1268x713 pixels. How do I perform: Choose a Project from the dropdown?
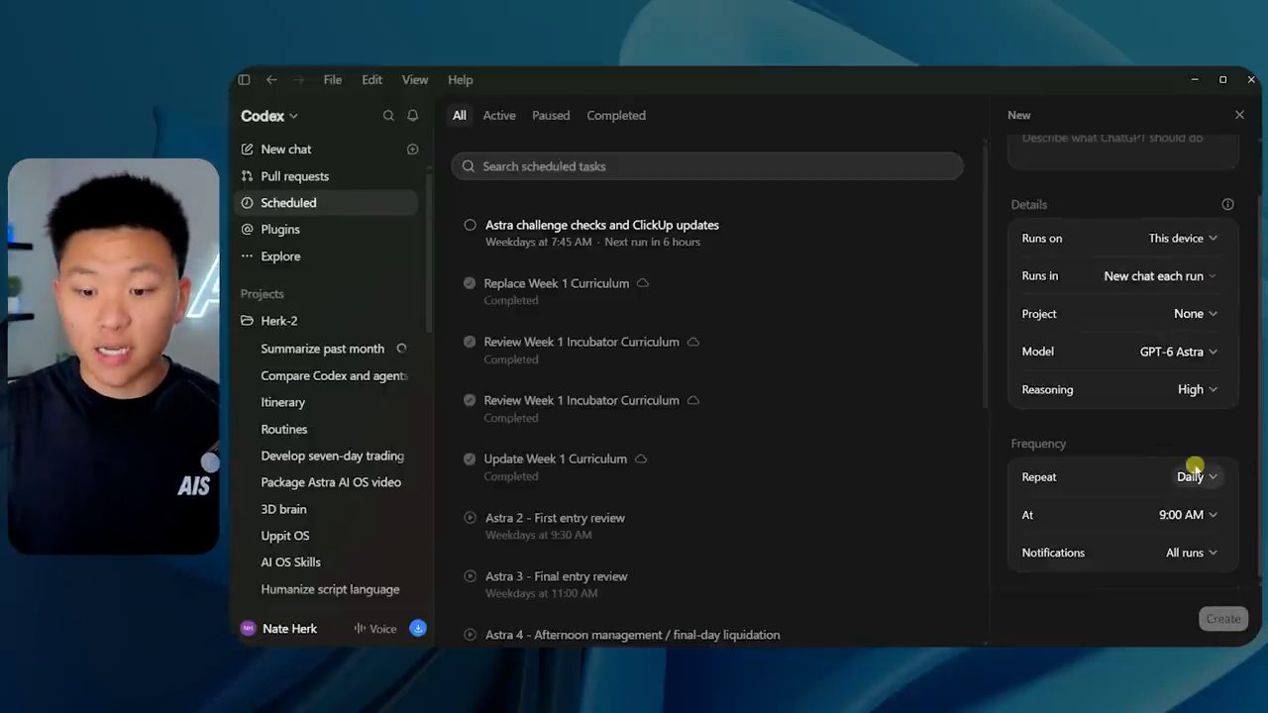click(x=1196, y=314)
